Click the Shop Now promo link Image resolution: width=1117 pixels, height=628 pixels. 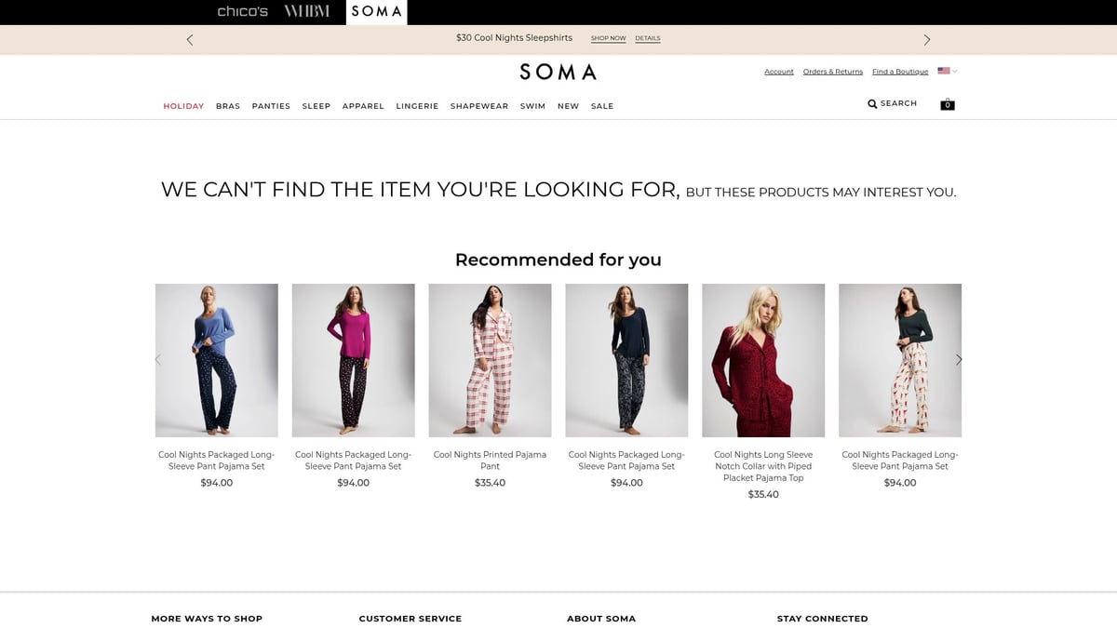(608, 38)
